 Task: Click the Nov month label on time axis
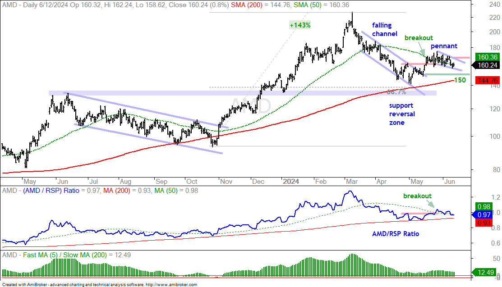tap(226, 182)
